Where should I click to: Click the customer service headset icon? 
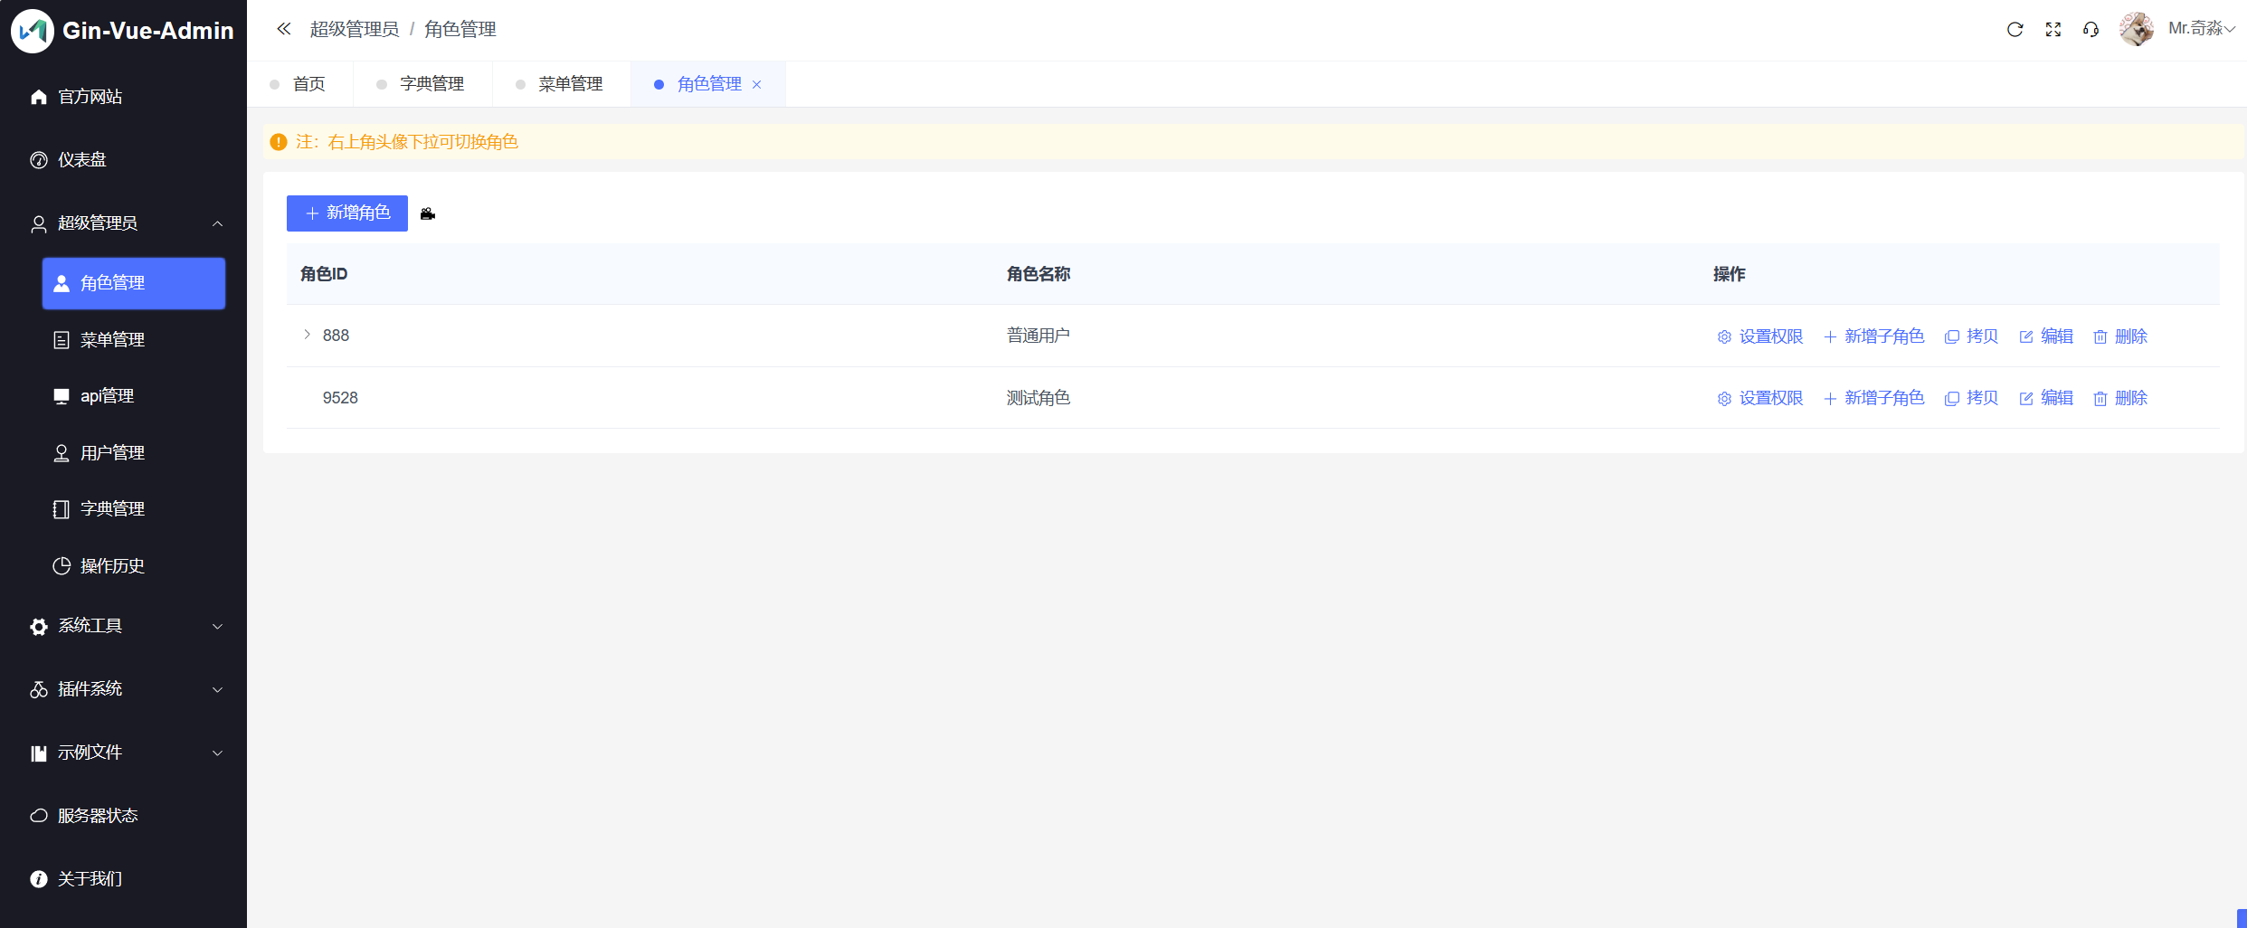2091,30
